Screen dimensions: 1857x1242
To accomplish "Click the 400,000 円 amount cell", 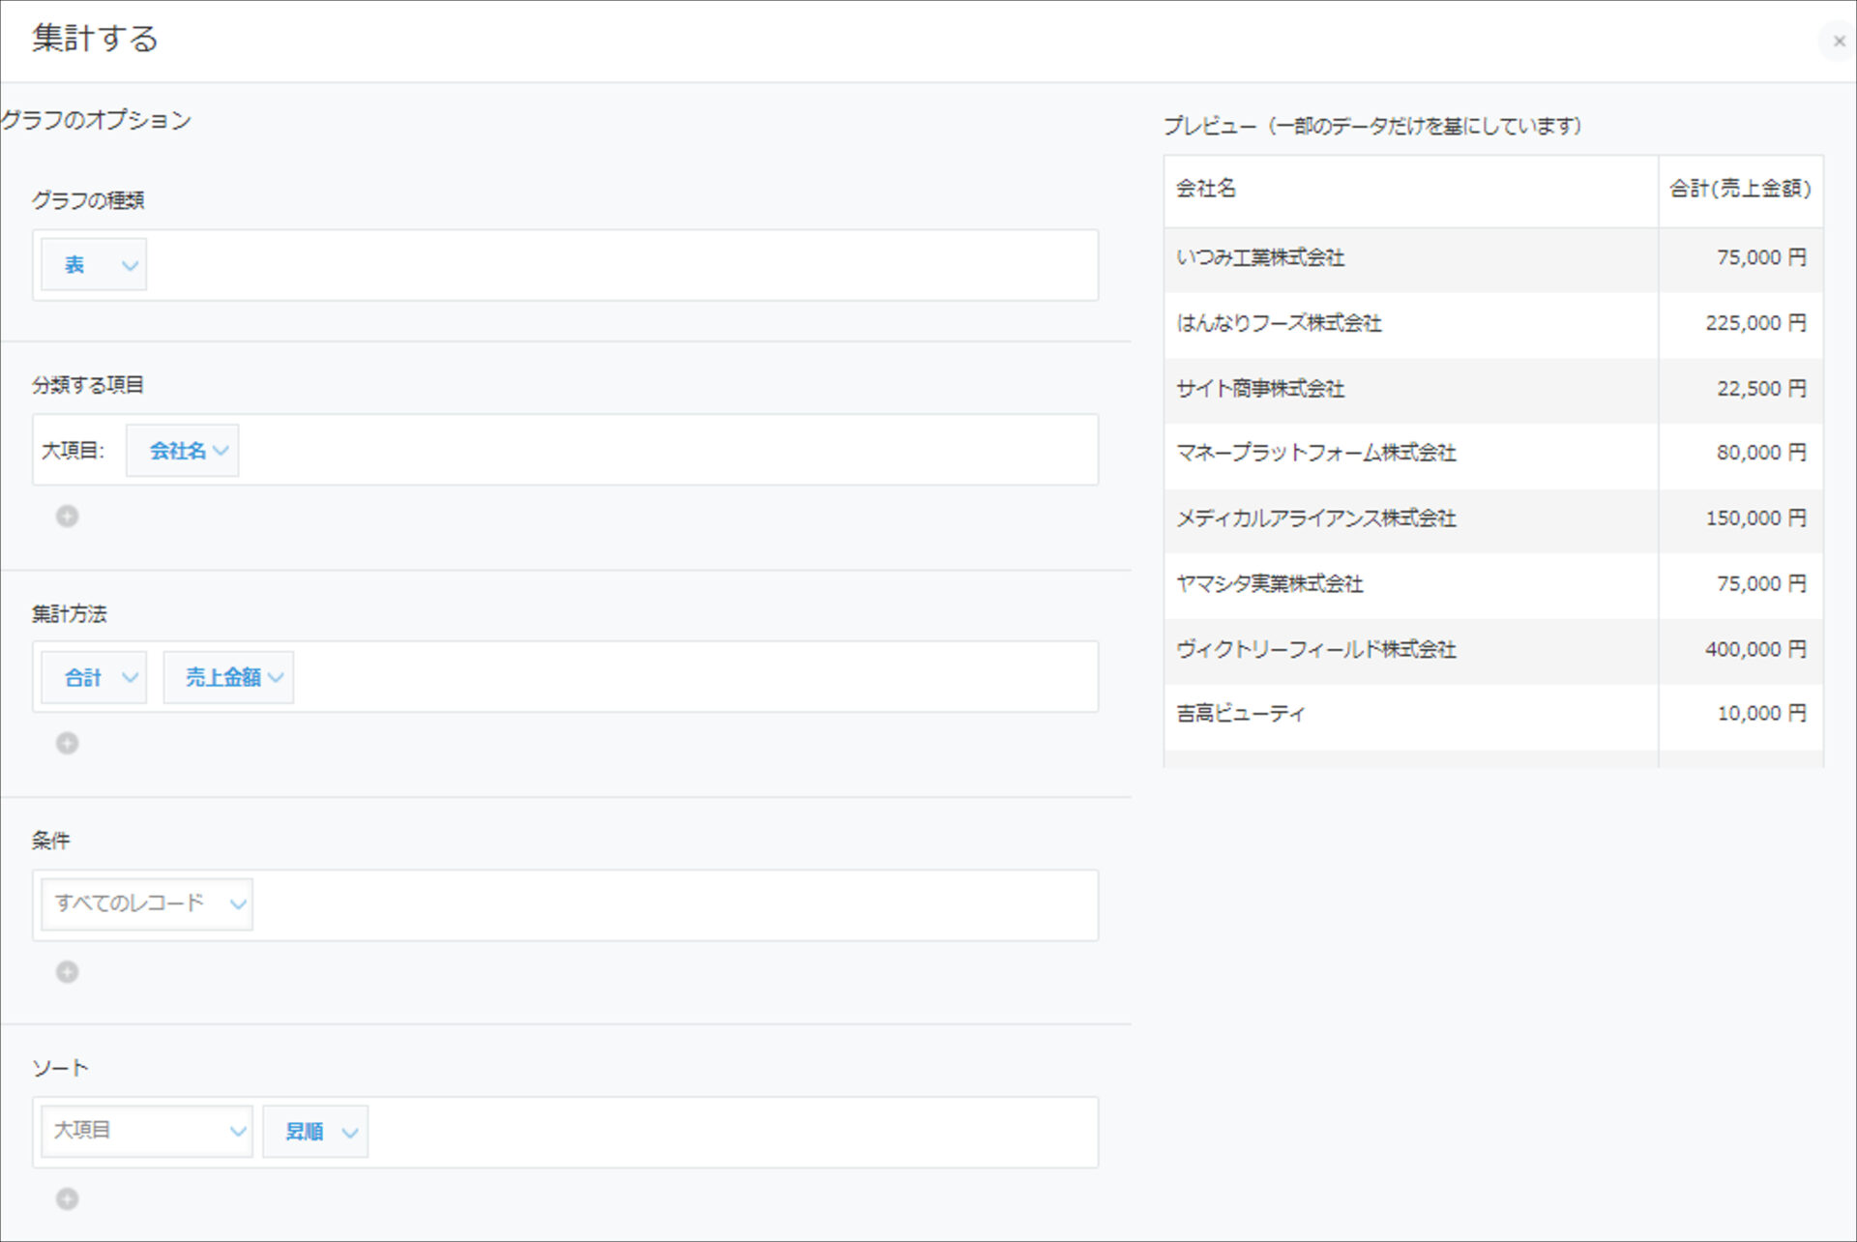I will coord(1741,651).
